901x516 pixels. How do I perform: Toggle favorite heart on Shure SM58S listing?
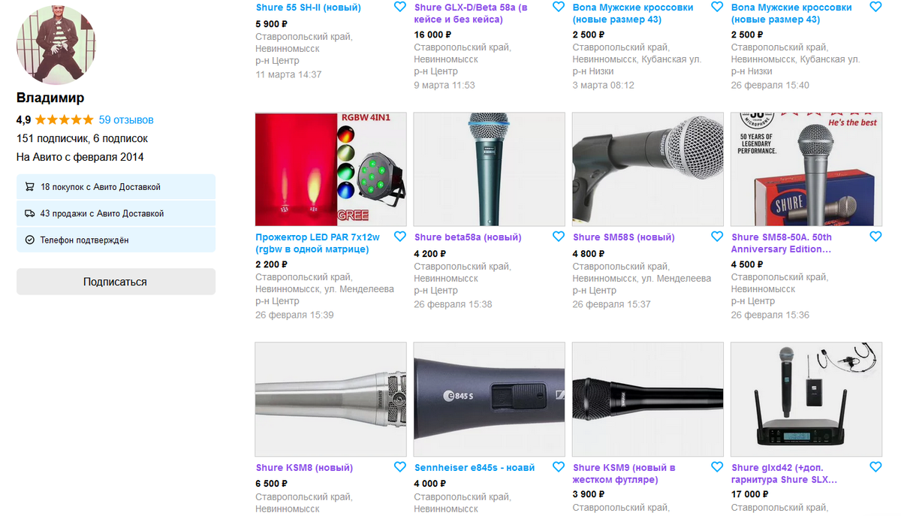pyautogui.click(x=716, y=237)
